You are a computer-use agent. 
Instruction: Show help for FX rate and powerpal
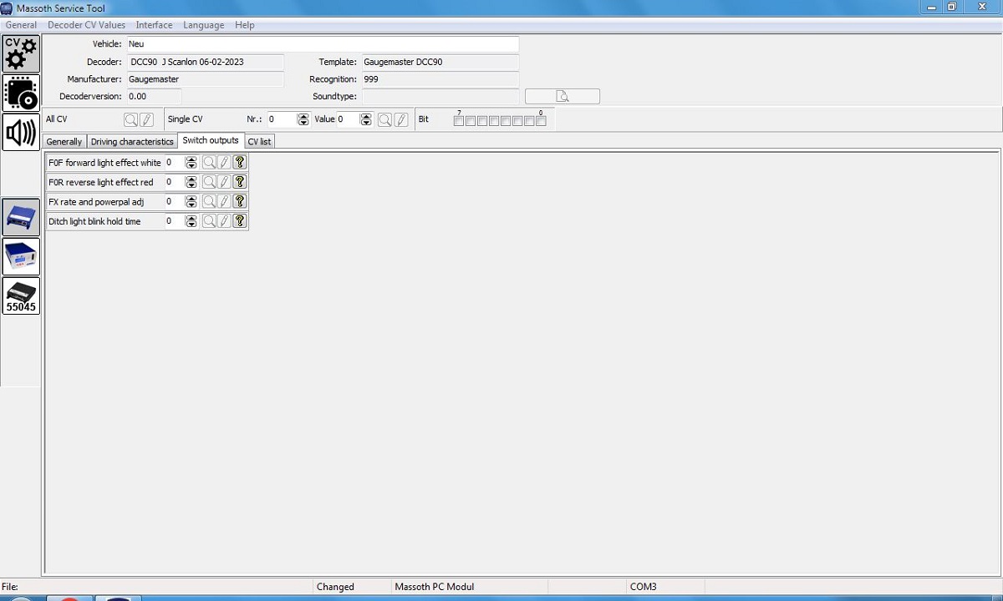239,201
